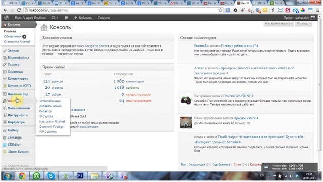Select SI Captcha in the plugins flyout
This screenshot has width=323, height=182.
point(46,116)
